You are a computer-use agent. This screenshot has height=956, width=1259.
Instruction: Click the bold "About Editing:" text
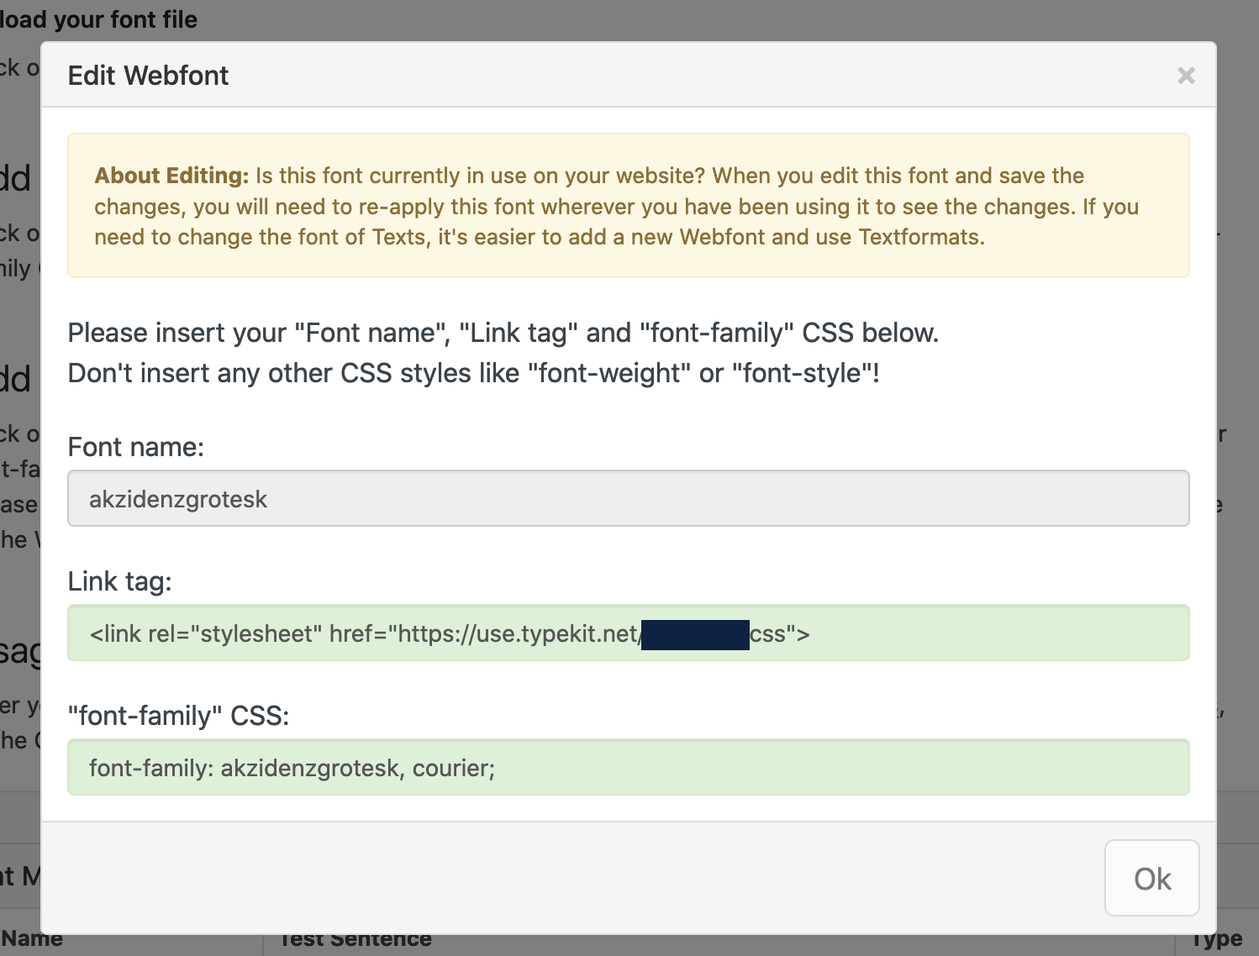(x=171, y=176)
